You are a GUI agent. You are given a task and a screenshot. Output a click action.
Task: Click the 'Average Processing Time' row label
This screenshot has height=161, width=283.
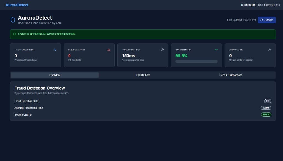pyautogui.click(x=29, y=108)
